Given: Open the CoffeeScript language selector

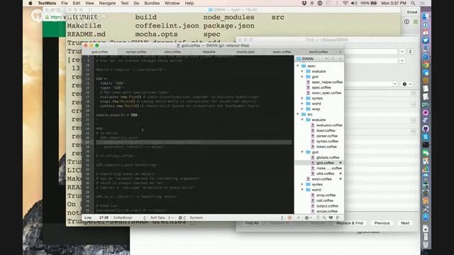Looking at the screenshot, I should click(129, 217).
